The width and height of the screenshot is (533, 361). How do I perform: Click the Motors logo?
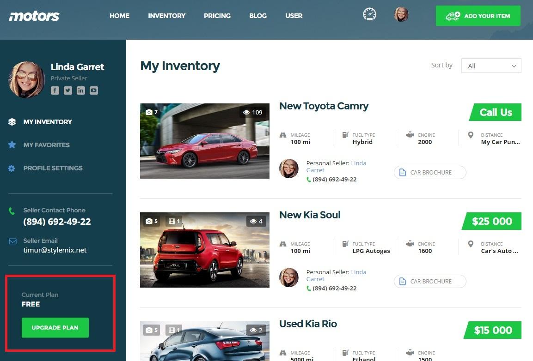pos(34,16)
